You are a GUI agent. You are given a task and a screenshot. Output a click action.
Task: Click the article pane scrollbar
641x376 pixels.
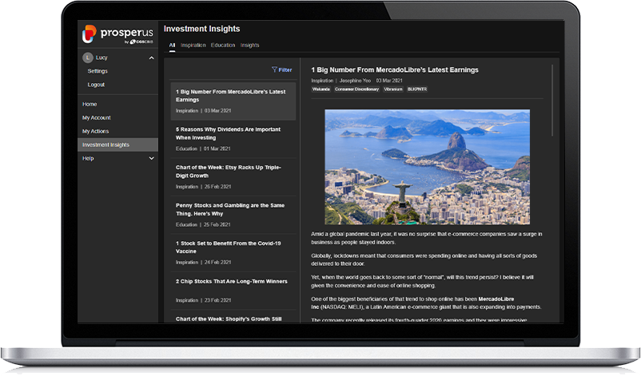click(x=552, y=100)
